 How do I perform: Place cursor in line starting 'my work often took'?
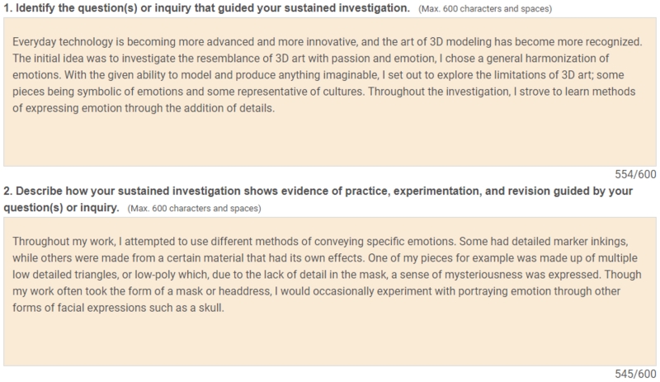[316, 291]
